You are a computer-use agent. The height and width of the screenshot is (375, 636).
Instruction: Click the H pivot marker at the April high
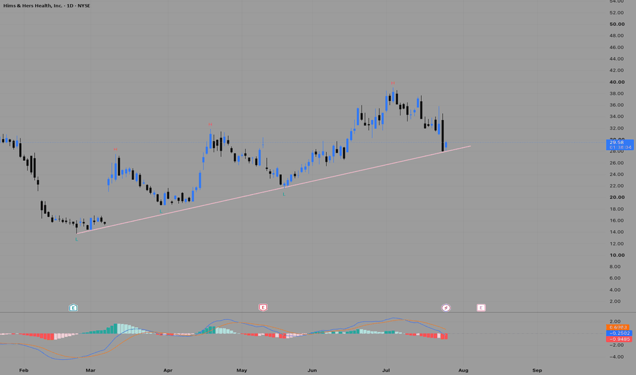pyautogui.click(x=210, y=125)
